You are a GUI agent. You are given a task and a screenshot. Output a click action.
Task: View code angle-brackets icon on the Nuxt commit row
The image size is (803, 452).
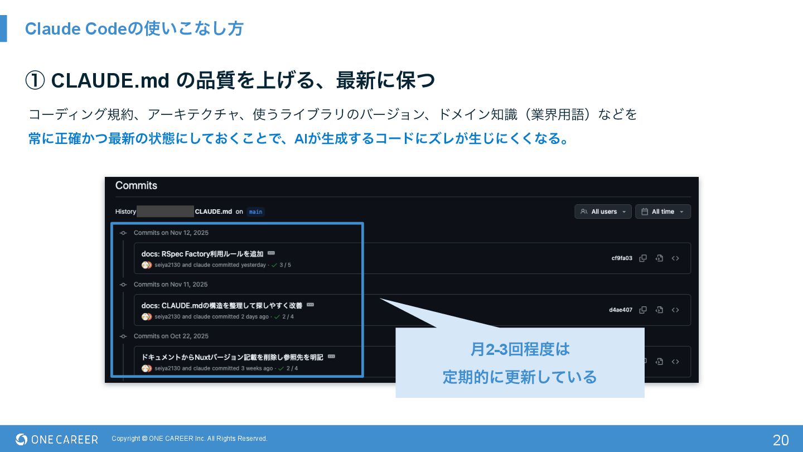(x=675, y=362)
